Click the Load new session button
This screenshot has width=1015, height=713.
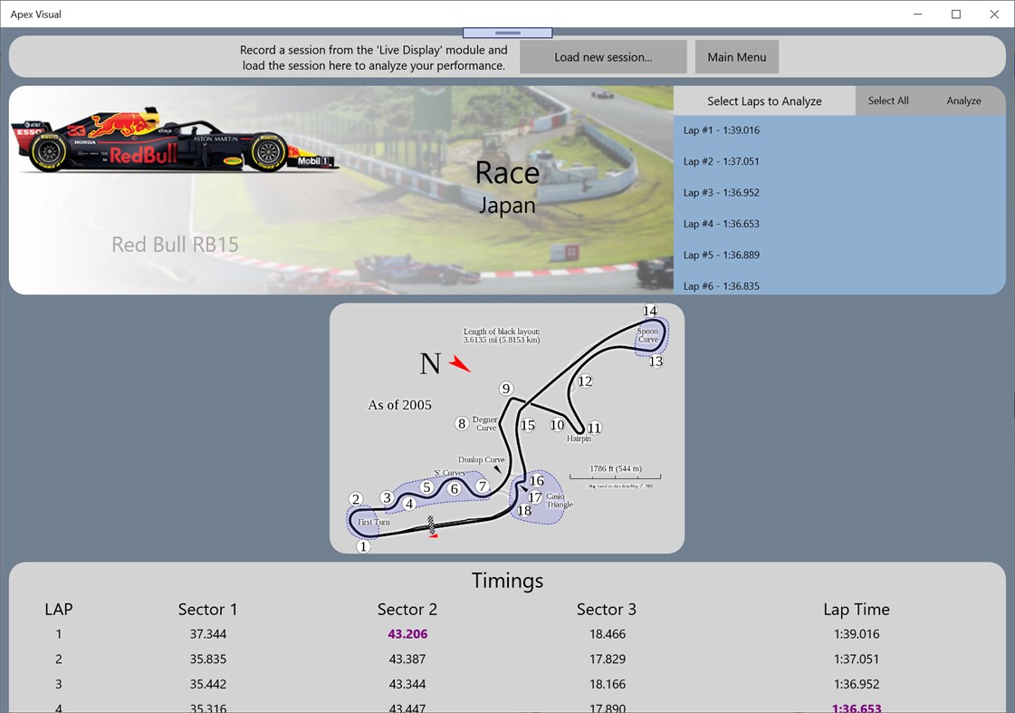(603, 57)
